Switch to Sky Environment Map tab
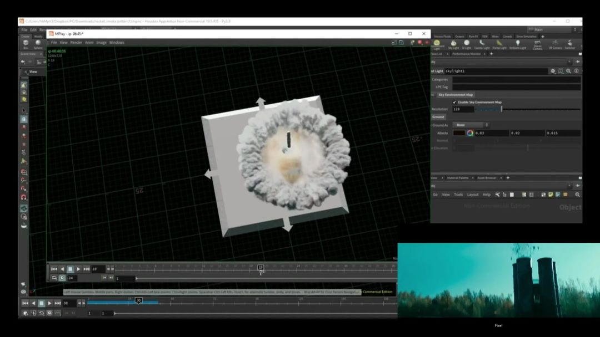This screenshot has width=600, height=337. click(x=456, y=95)
